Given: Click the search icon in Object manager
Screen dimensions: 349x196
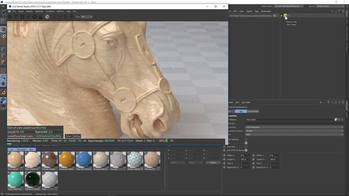Looking at the screenshot, I should coord(332,11).
